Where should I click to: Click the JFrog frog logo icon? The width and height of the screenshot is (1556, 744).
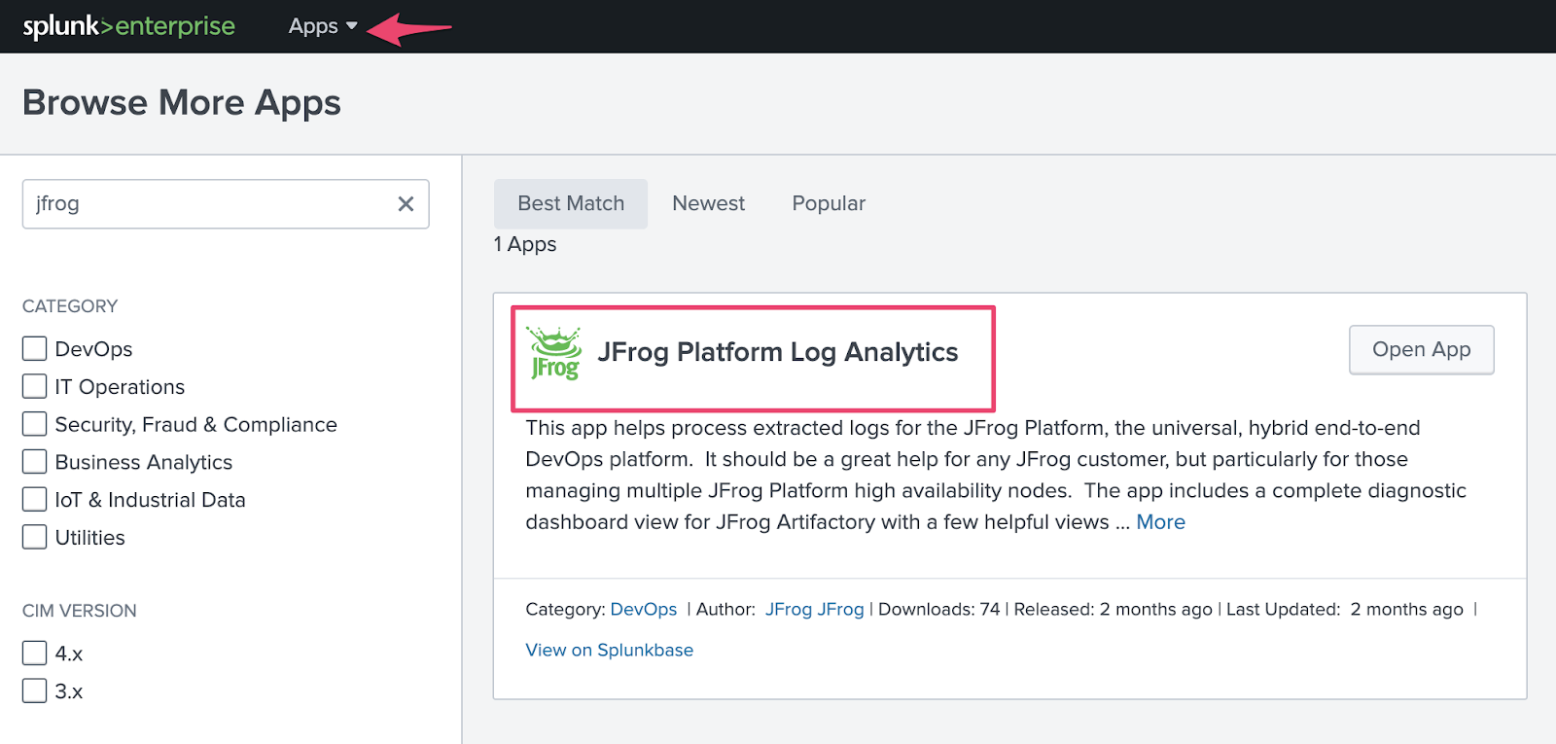[554, 353]
